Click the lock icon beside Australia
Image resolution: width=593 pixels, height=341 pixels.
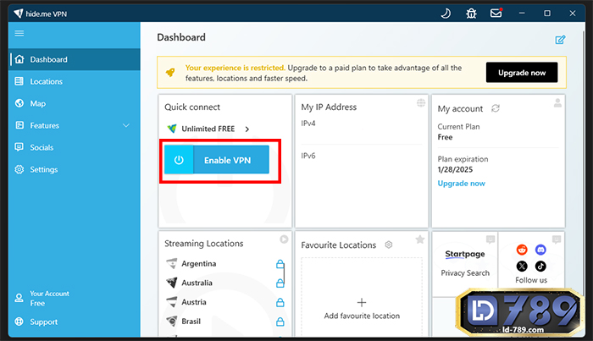coord(280,283)
